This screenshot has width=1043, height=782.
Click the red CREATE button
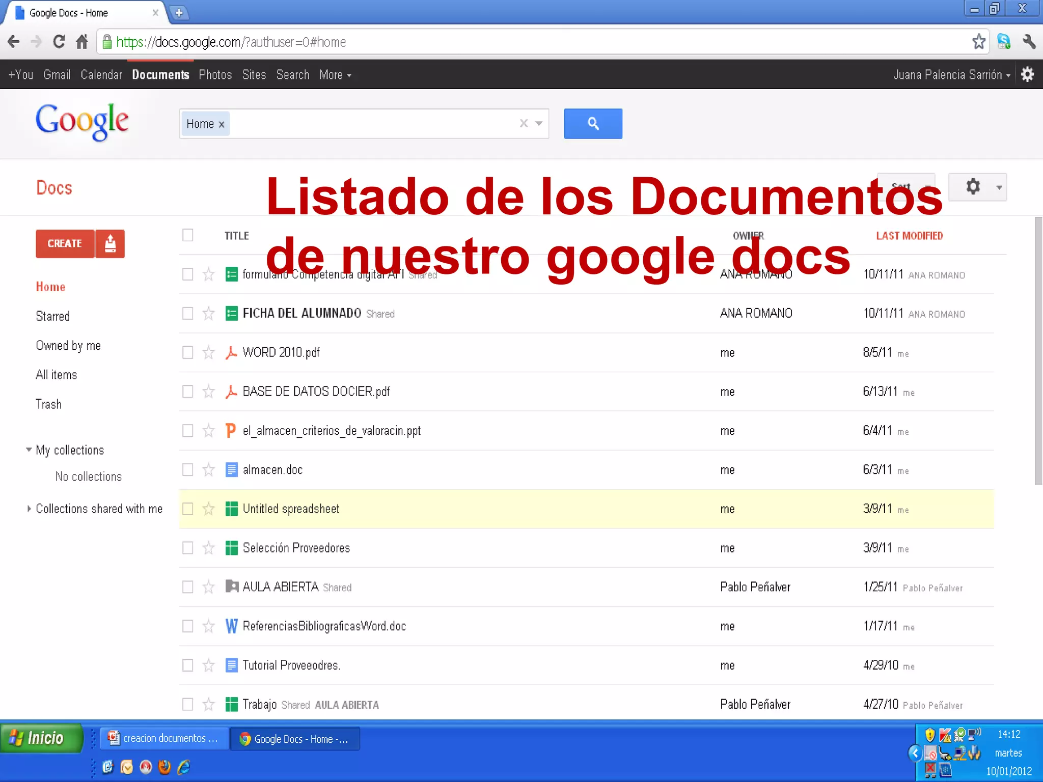click(x=65, y=244)
